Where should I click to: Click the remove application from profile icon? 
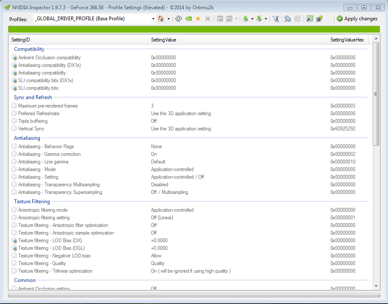pos(229,19)
